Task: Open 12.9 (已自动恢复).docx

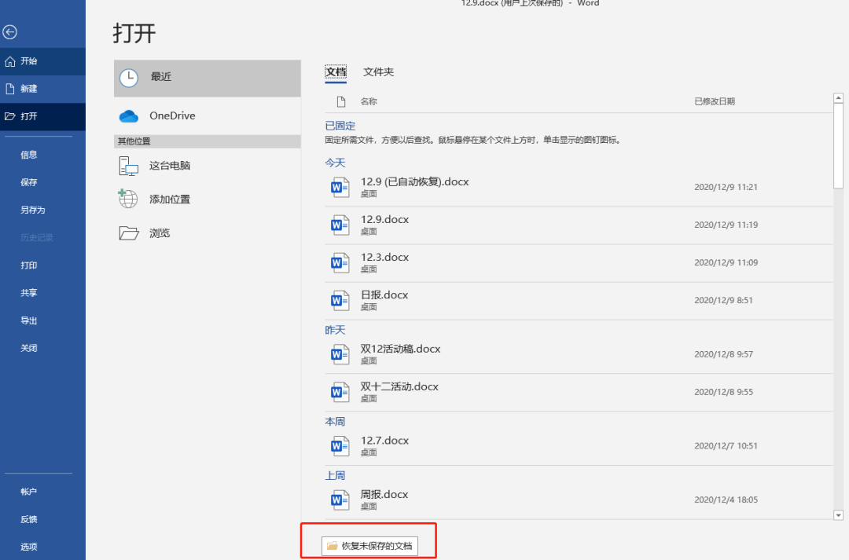Action: 579,187
